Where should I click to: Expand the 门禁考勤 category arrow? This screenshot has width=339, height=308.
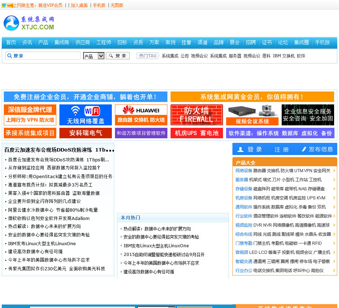[334, 243]
